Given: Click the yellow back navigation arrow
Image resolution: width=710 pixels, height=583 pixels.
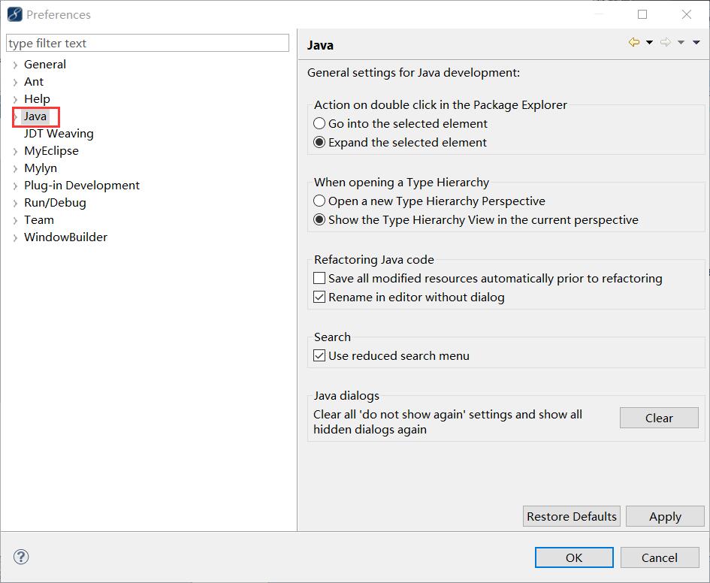Looking at the screenshot, I should pos(634,42).
